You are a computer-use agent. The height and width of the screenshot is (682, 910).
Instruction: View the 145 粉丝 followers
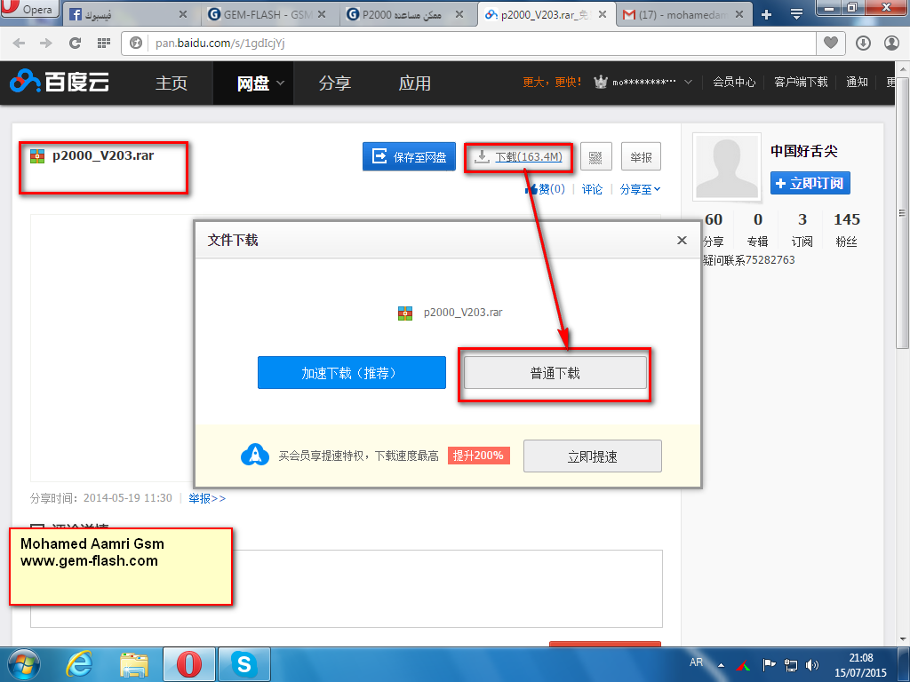847,230
